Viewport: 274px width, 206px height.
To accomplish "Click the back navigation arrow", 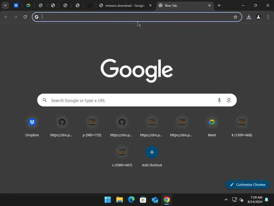I will tap(6, 17).
